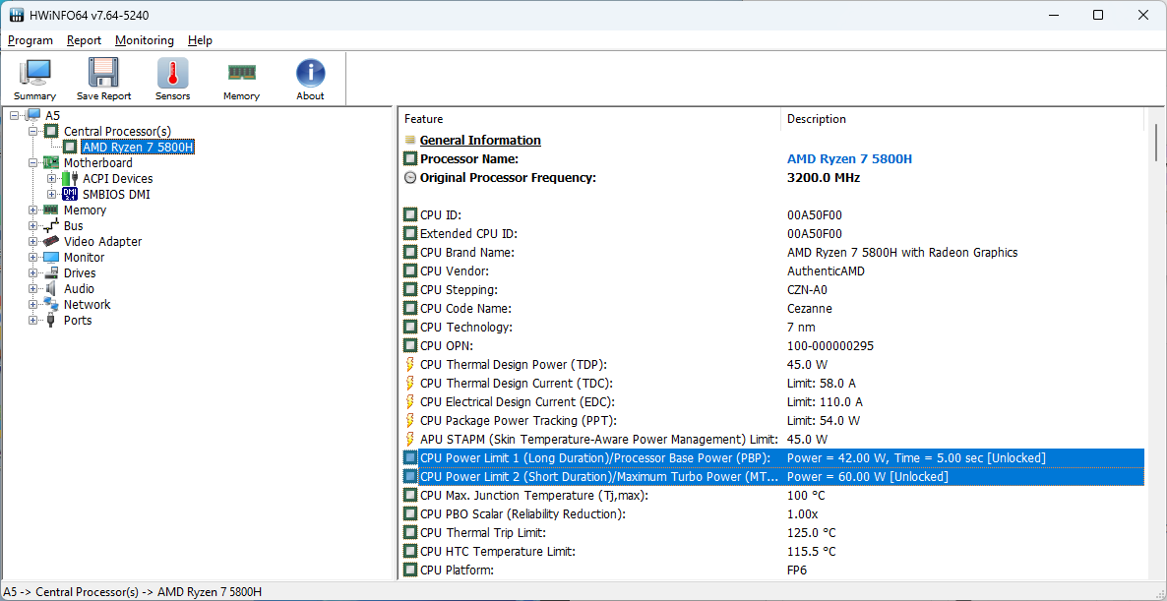The height and width of the screenshot is (601, 1167).
Task: Click the Audio speaker tree icon
Action: click(51, 288)
